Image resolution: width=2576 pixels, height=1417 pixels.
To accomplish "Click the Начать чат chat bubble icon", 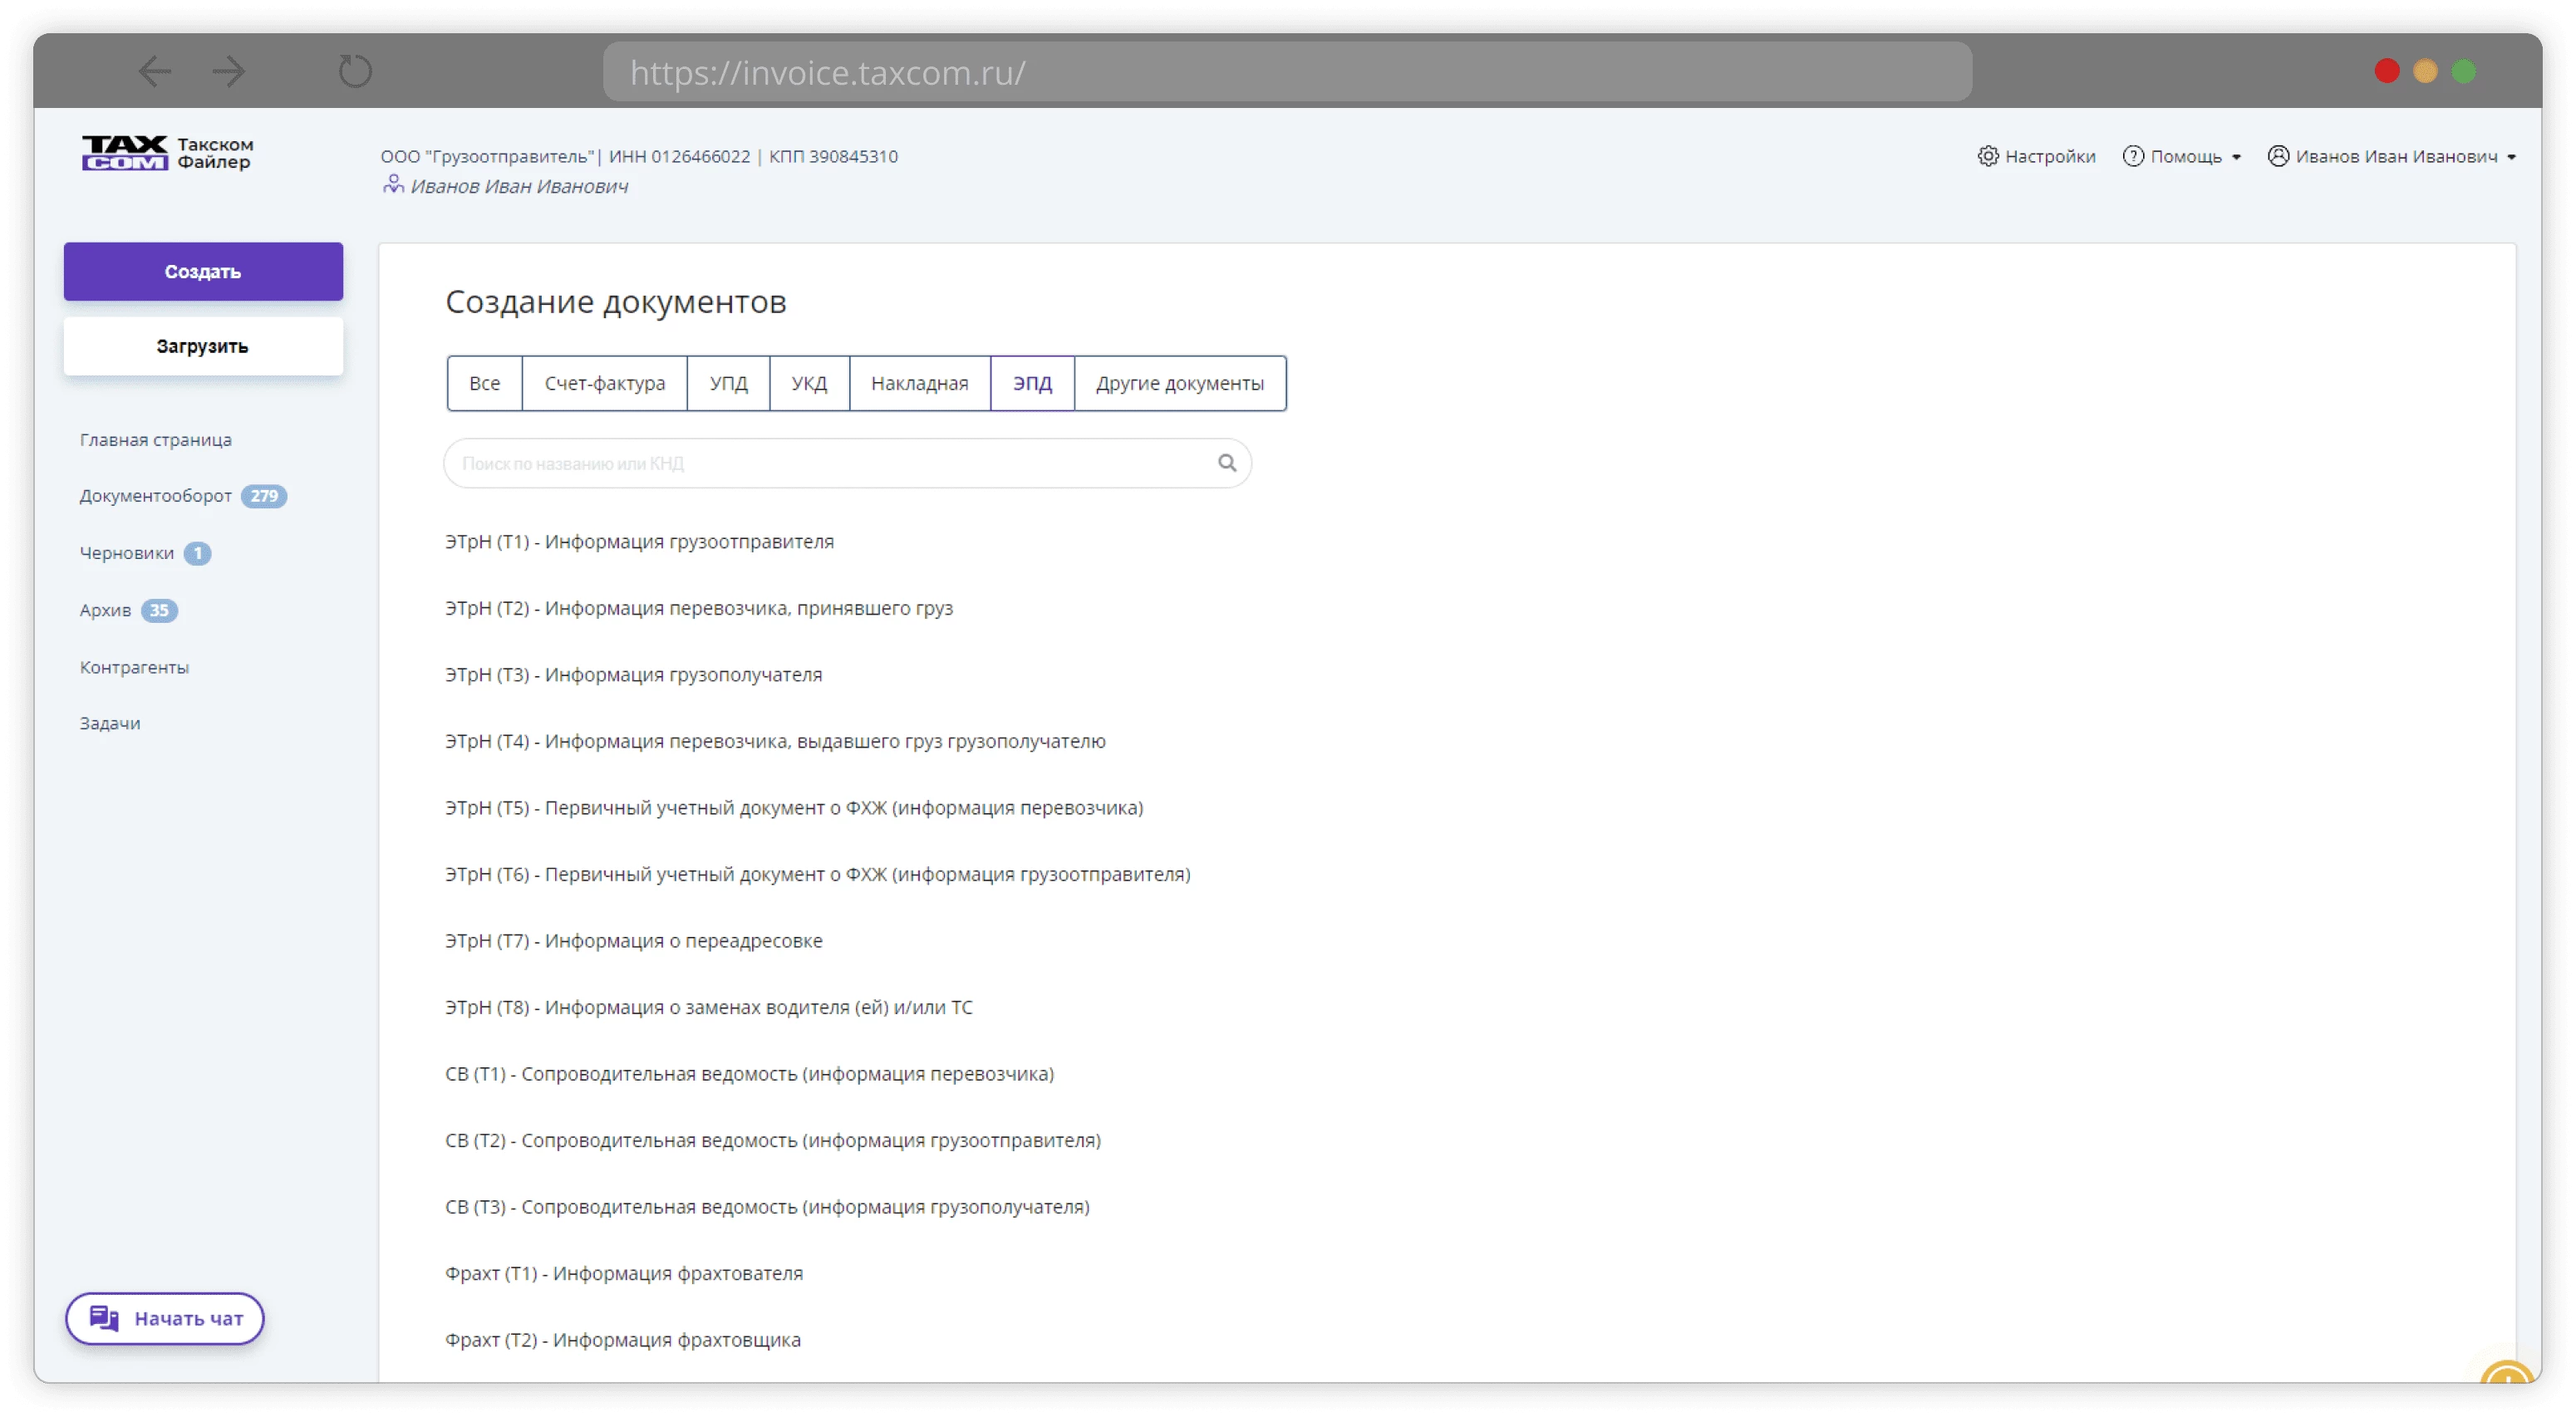I will tap(104, 1318).
